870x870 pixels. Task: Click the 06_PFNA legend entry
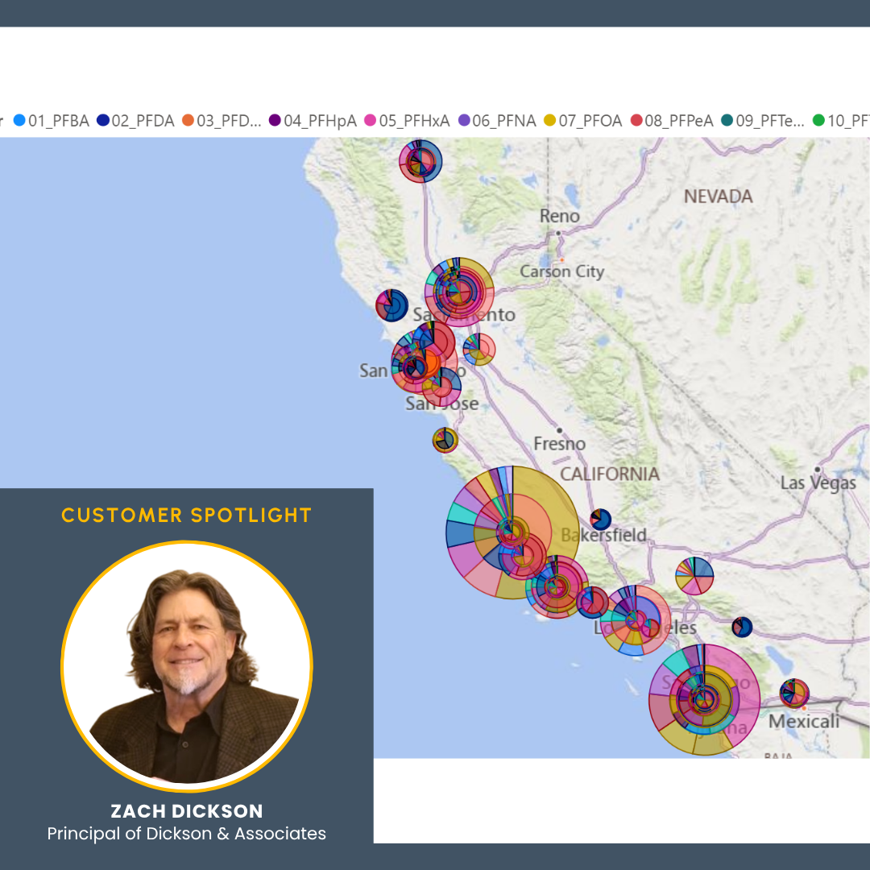coord(497,120)
